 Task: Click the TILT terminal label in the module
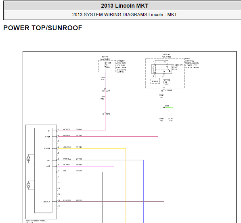(x=48, y=160)
